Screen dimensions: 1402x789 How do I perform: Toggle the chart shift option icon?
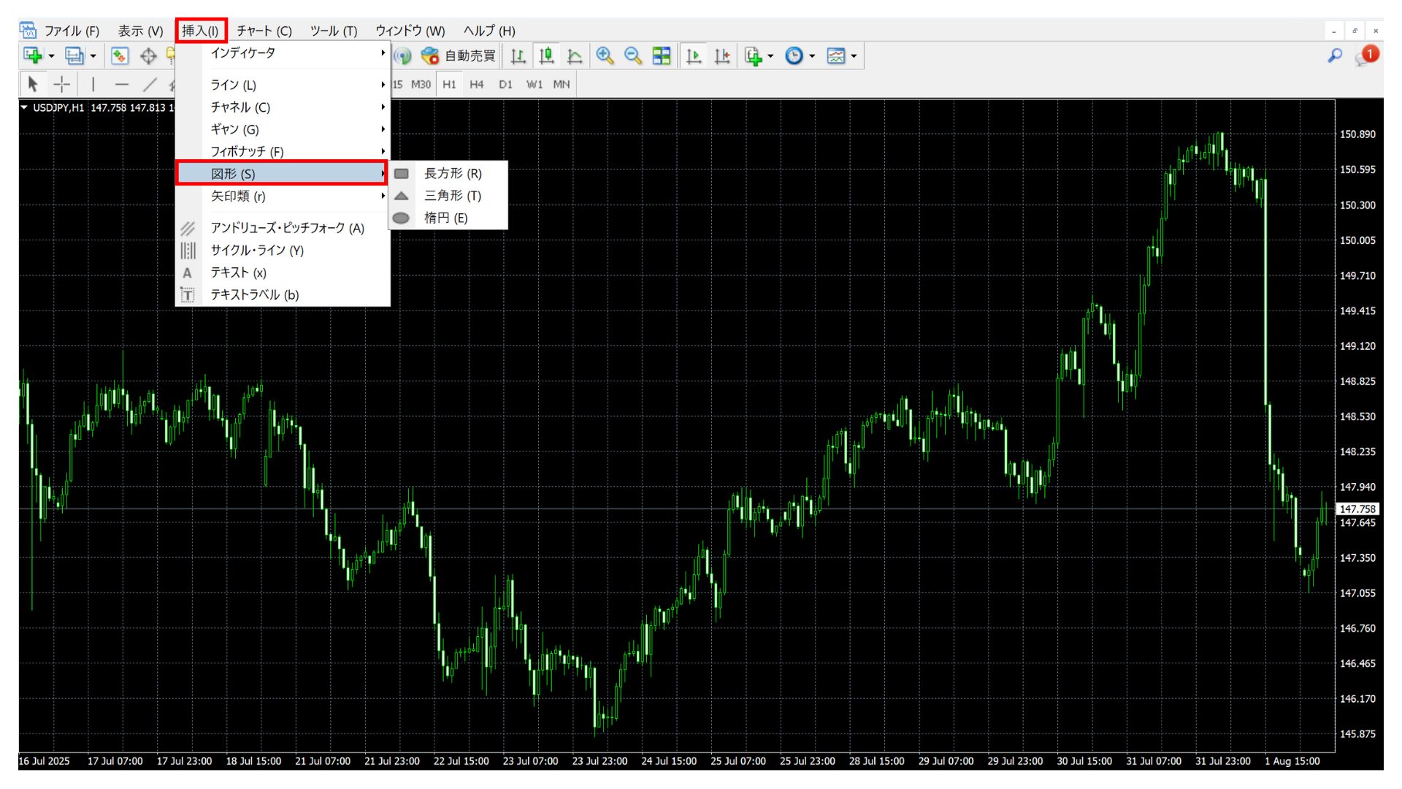click(x=722, y=56)
